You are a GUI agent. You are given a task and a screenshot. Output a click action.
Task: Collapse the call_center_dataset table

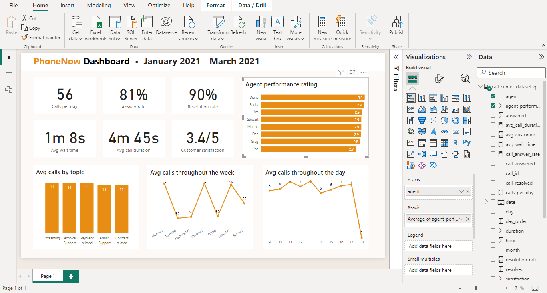tap(480, 86)
